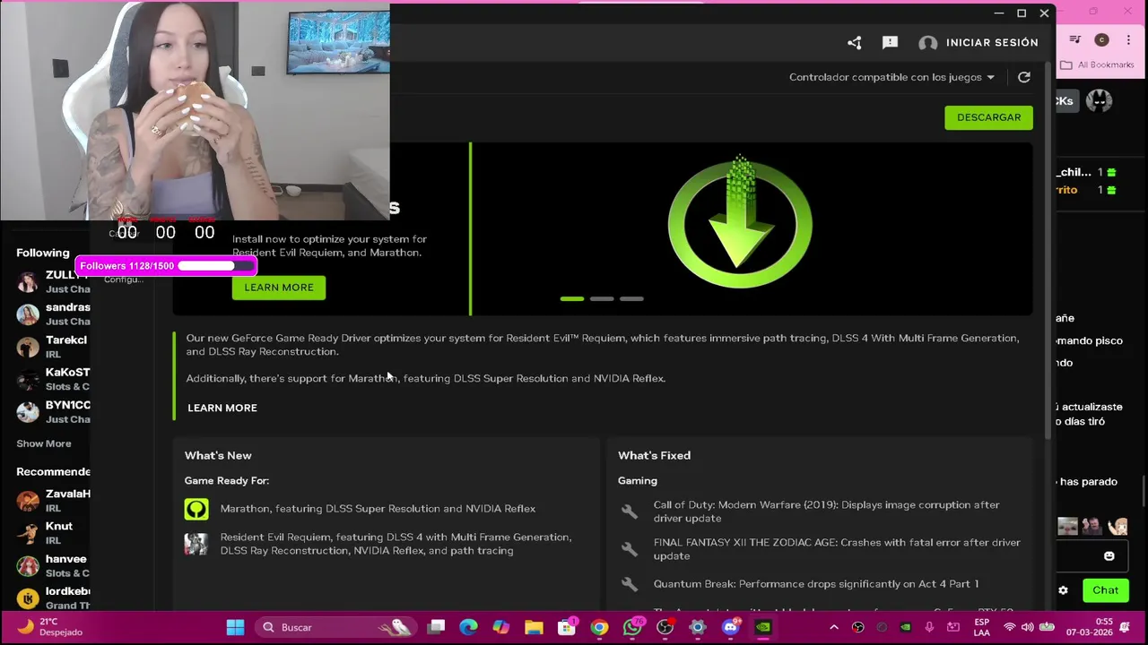Click the LEARN MORE text link below description
The height and width of the screenshot is (645, 1148).
pos(222,408)
